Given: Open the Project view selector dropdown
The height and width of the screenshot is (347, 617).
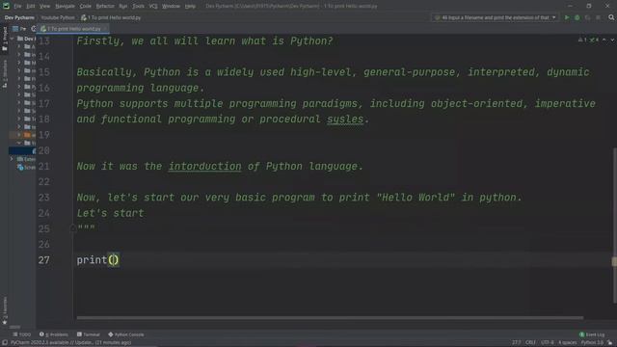Looking at the screenshot, I should coord(19,29).
